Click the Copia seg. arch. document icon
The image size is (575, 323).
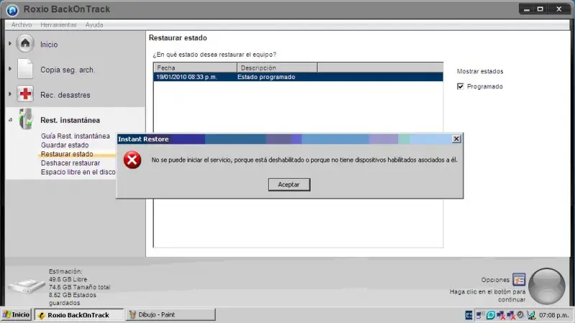point(25,69)
